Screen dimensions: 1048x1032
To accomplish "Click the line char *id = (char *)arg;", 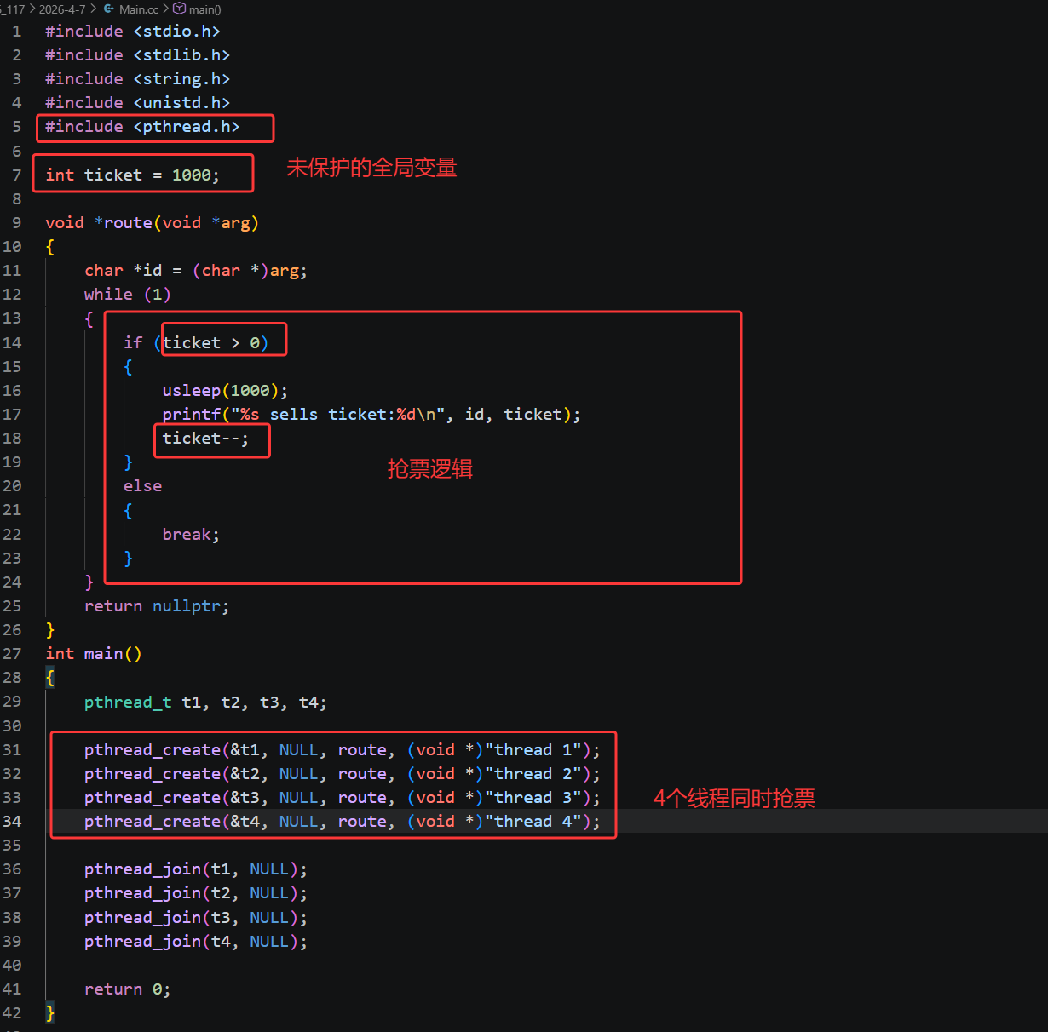I will pyautogui.click(x=196, y=271).
